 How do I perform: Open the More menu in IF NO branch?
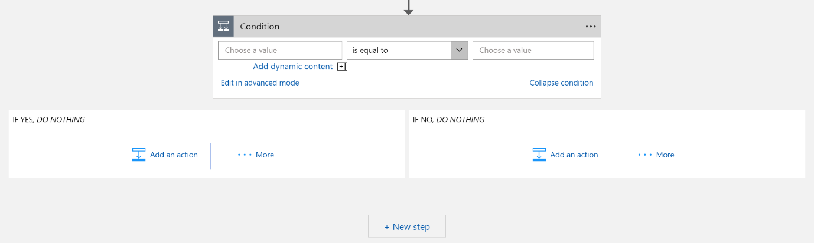click(x=665, y=155)
